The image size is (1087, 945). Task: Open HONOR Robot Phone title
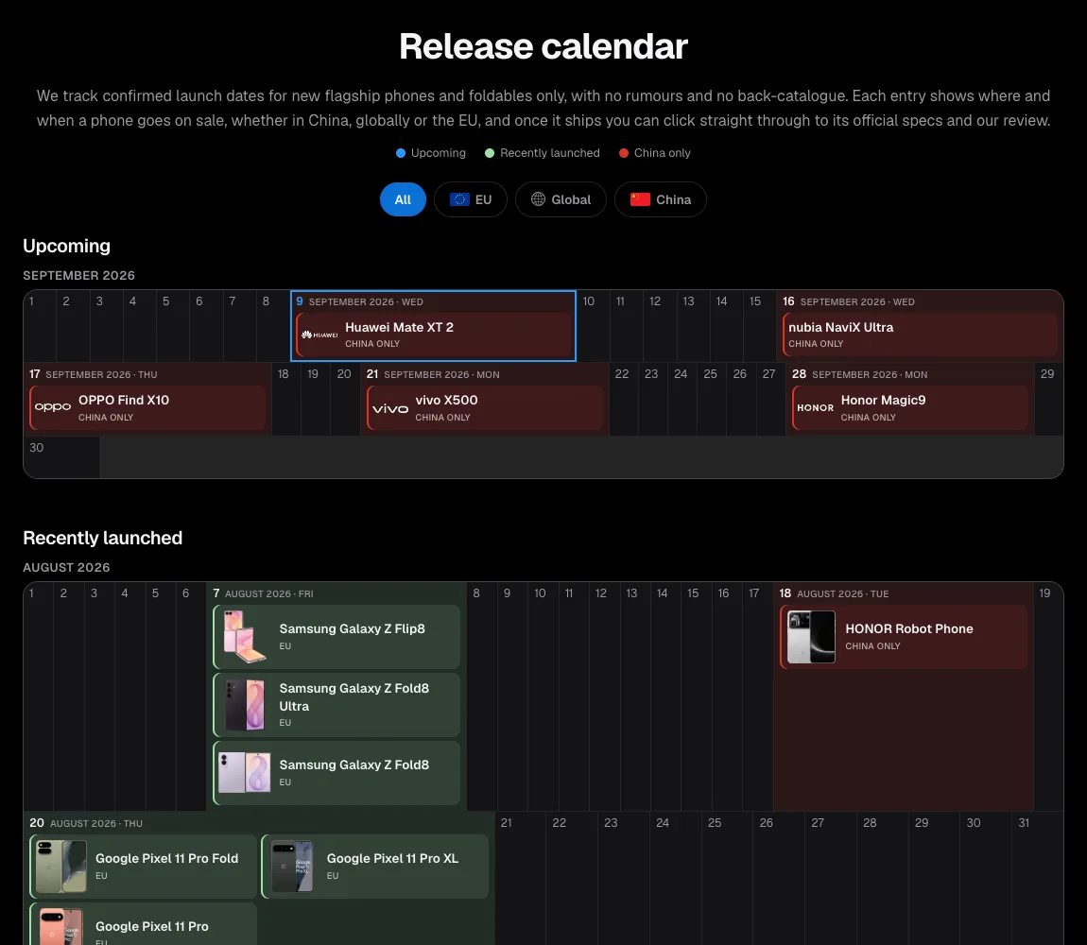909,628
